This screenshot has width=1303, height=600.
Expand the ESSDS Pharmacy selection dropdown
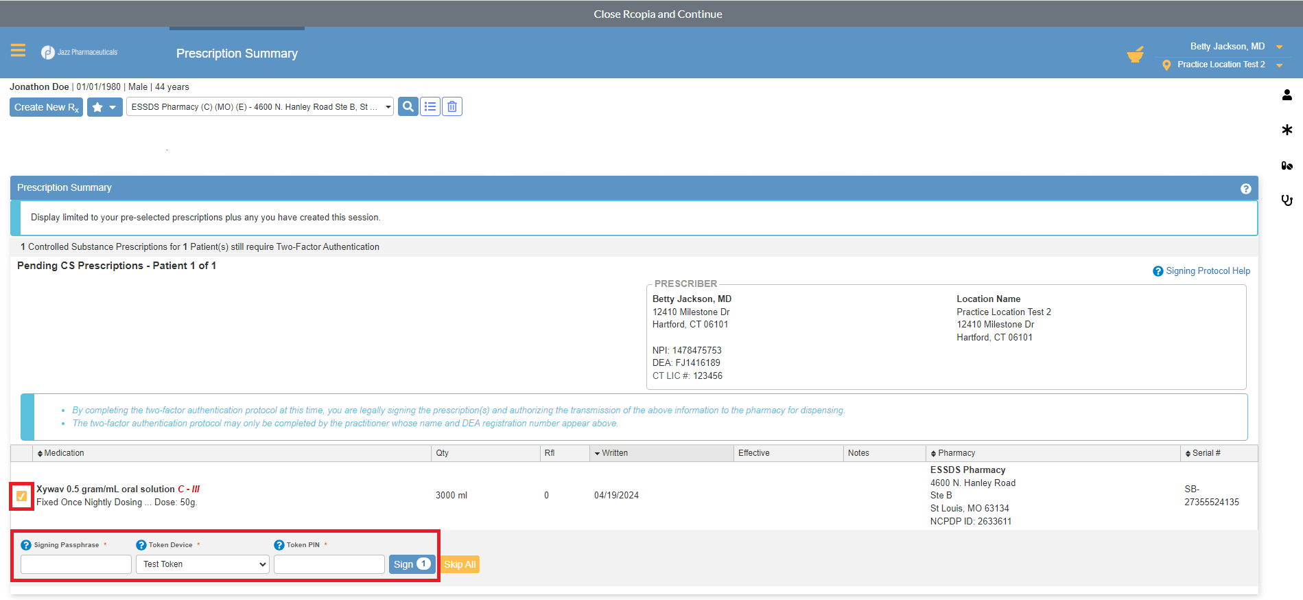(260, 106)
